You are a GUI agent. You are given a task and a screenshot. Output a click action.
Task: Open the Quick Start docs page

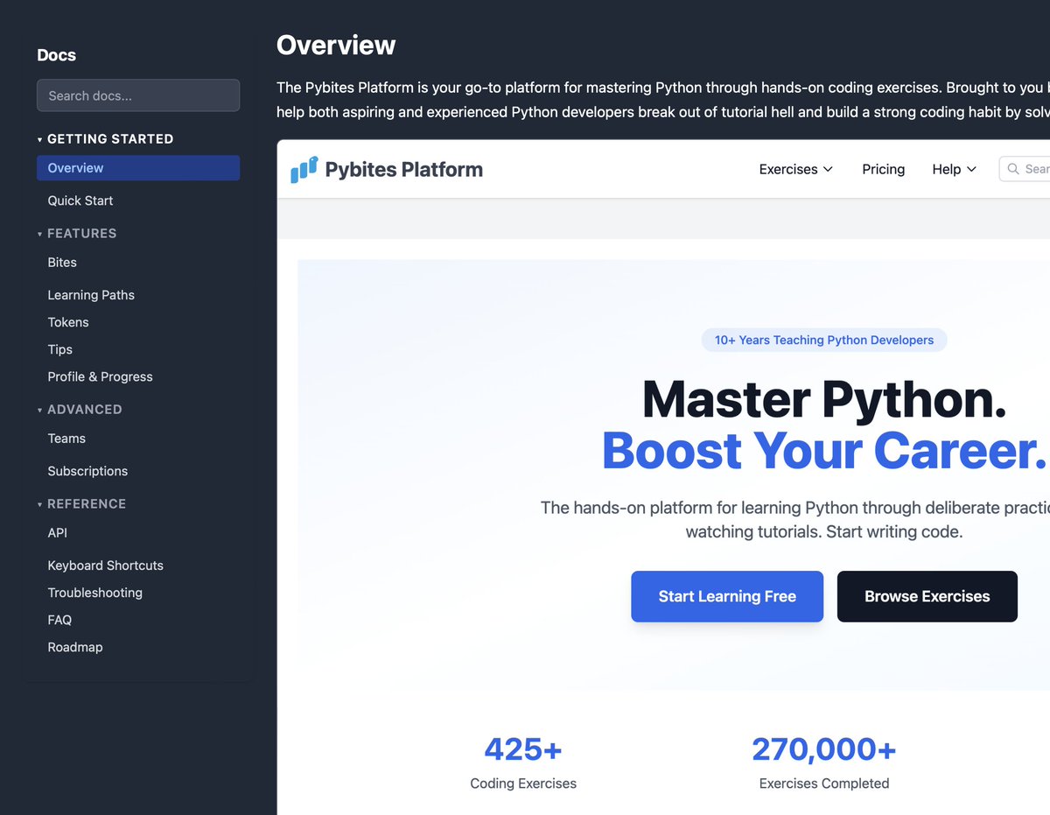click(x=80, y=200)
